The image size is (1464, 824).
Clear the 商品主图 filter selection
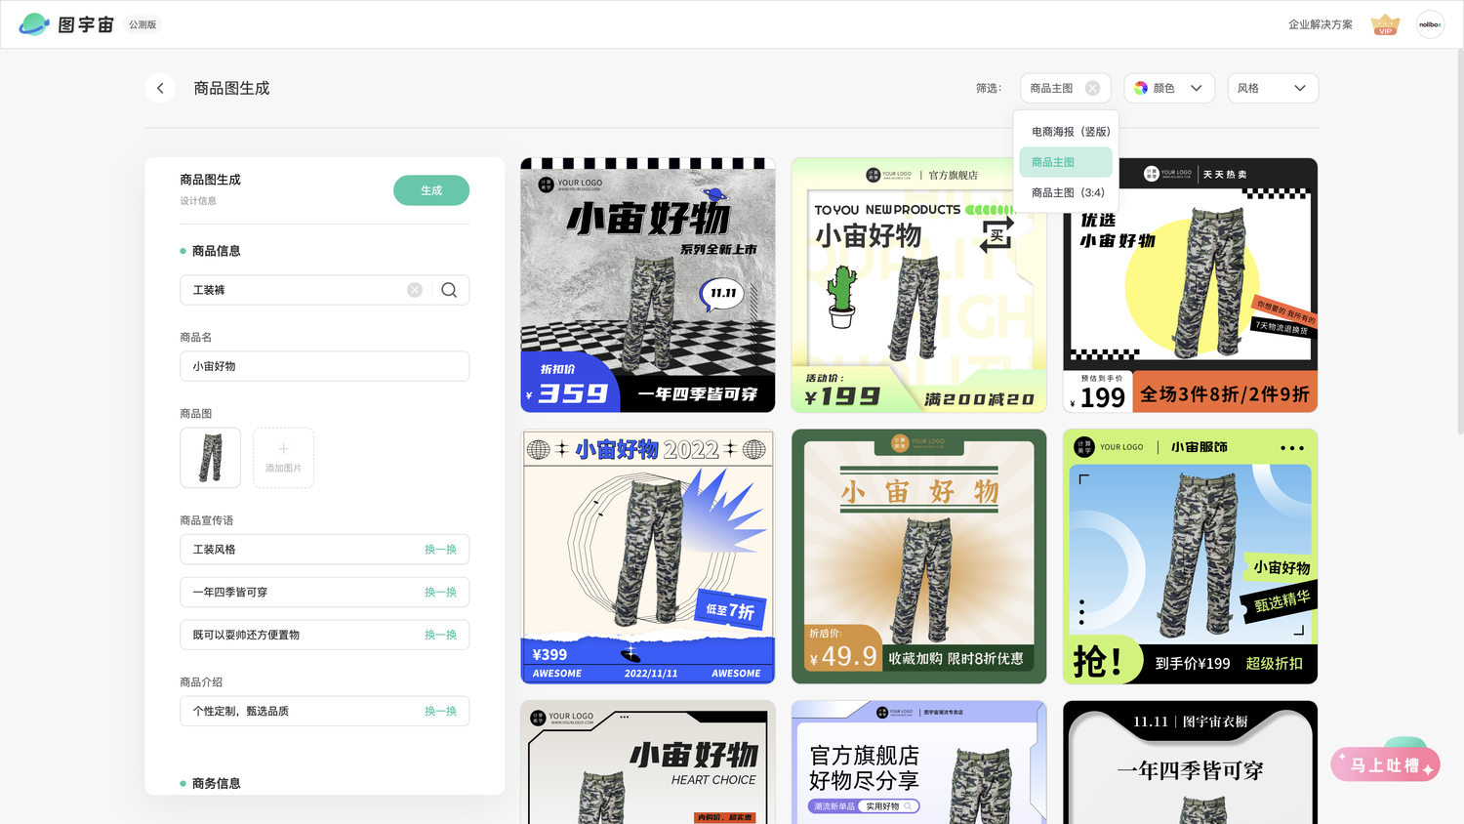click(x=1092, y=88)
